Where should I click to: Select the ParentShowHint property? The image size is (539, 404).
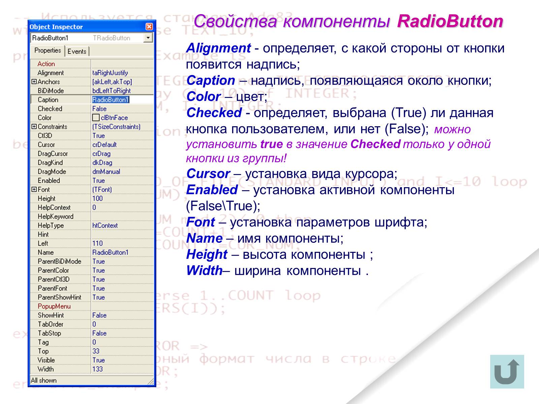(x=59, y=297)
